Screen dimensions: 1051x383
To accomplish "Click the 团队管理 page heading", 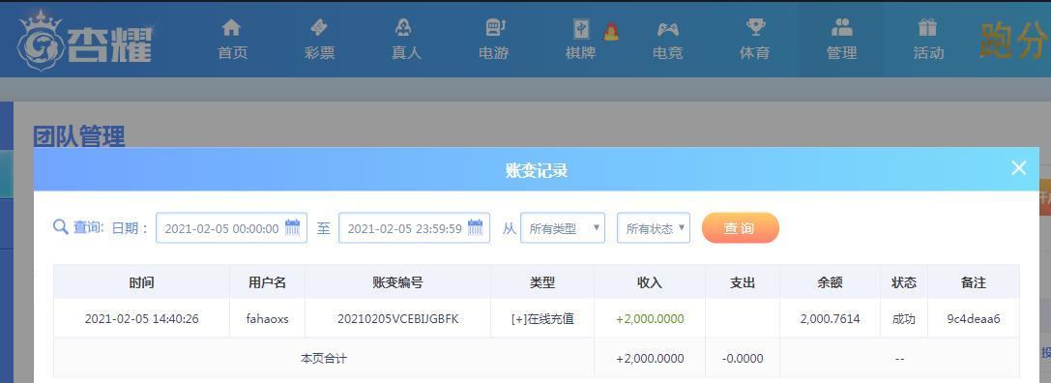I will point(79,136).
